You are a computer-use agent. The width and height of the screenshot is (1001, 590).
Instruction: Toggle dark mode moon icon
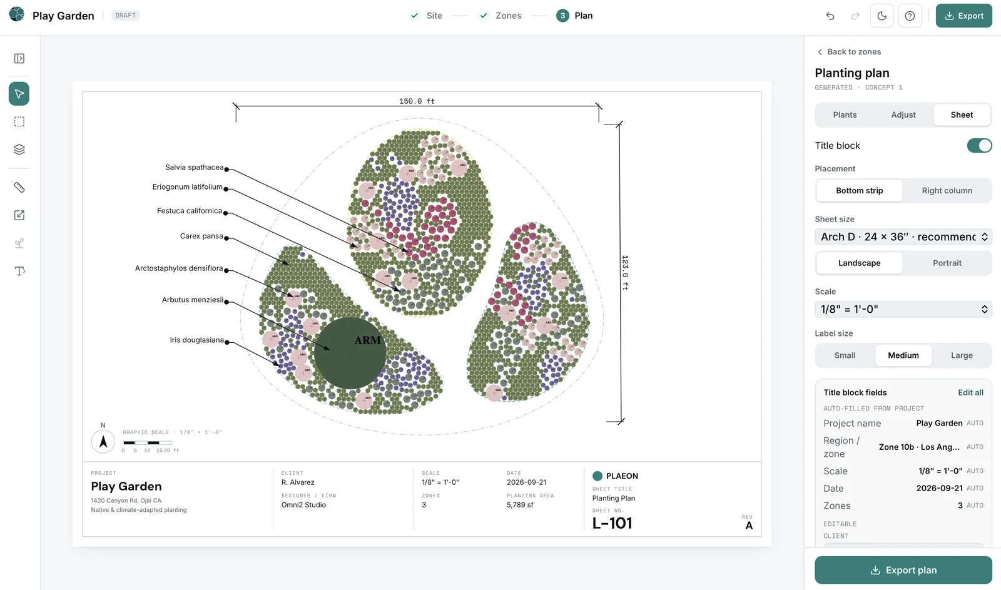point(882,16)
